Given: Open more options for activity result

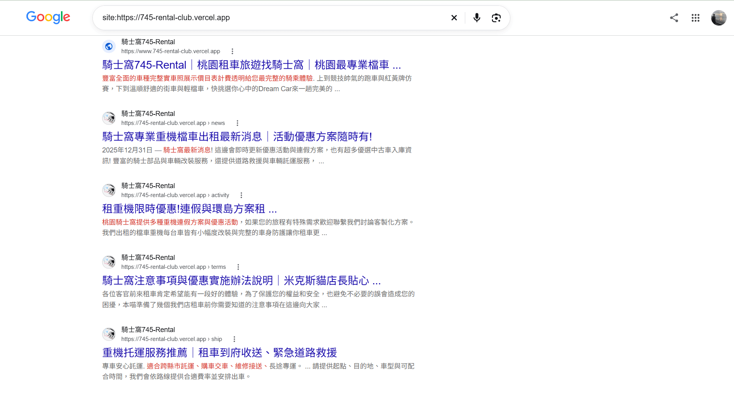Looking at the screenshot, I should pos(241,195).
